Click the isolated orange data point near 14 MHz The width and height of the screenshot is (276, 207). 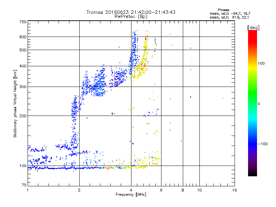223,98
